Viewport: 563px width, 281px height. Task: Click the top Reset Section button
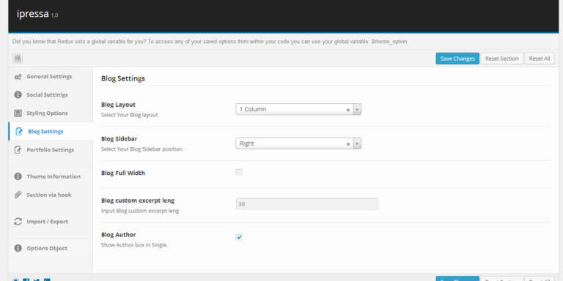(501, 59)
